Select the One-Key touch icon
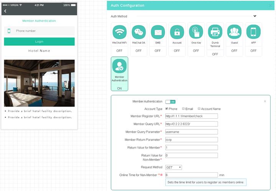Viewport: 276px width, 191px height. 196,32
